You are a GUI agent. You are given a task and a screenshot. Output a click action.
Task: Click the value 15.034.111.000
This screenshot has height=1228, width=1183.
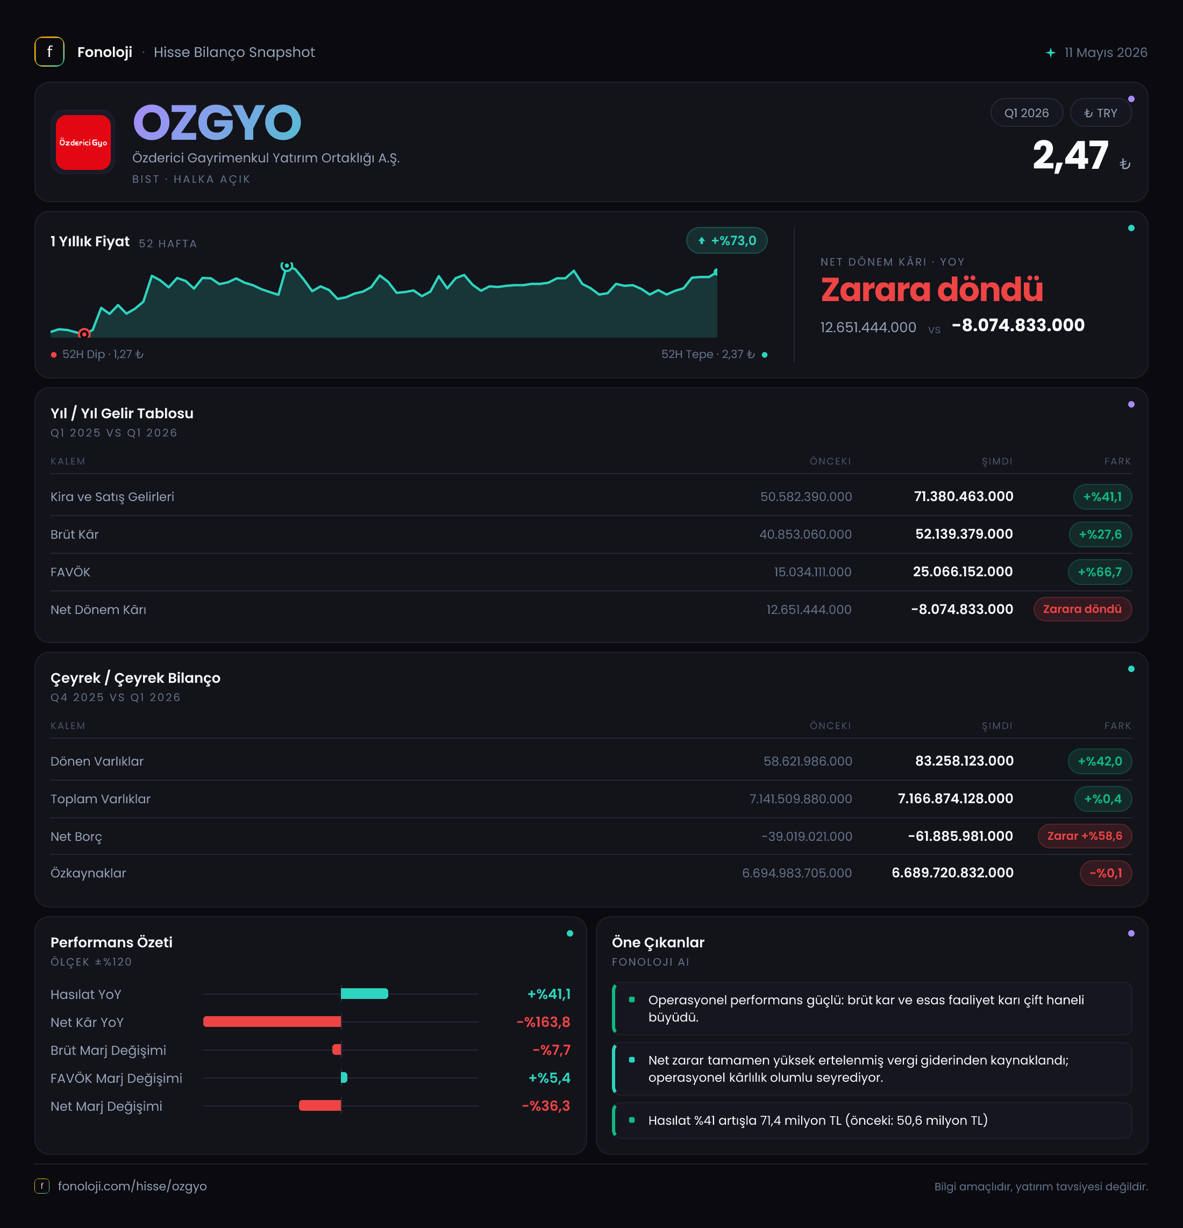point(813,572)
